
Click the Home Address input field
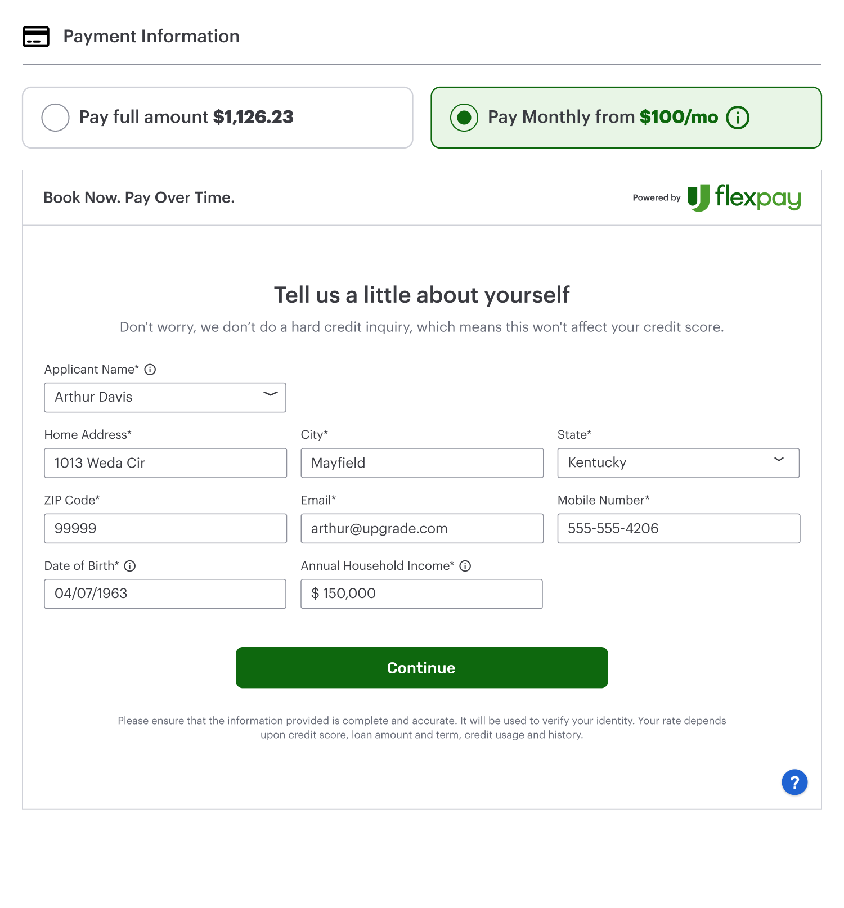(165, 463)
